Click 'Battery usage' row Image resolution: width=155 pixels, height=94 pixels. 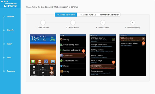[103, 61]
